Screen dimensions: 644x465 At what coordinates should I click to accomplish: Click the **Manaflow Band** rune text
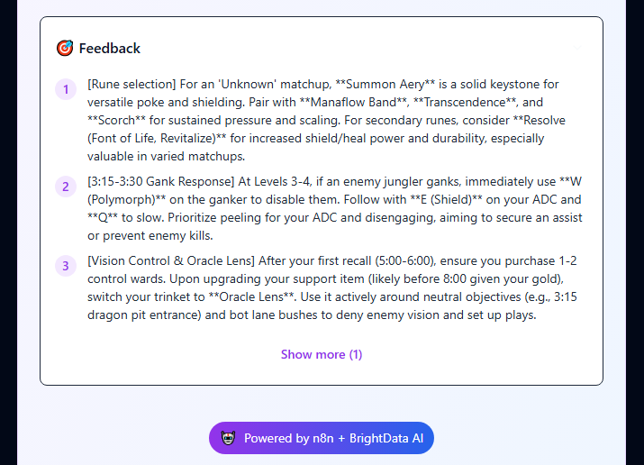[x=353, y=102]
